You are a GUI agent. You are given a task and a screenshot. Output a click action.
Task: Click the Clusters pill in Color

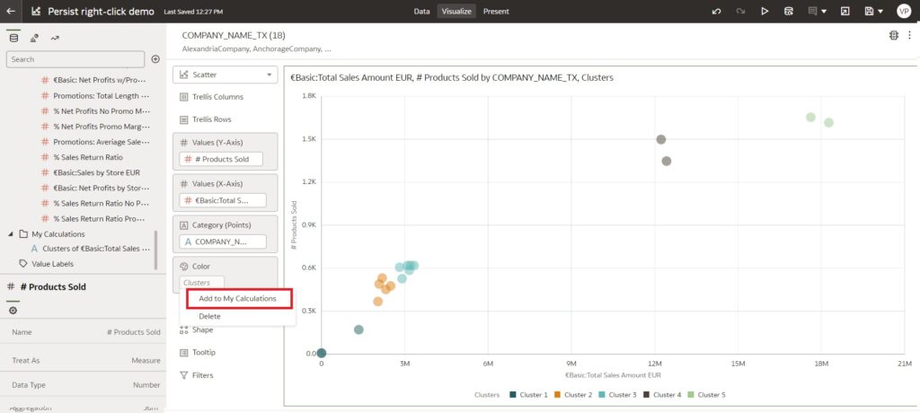pyautogui.click(x=202, y=283)
